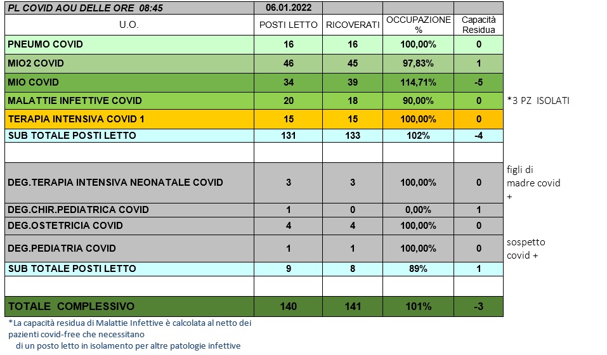Viewport: 607px width, 355px height.
Task: Click the PL COVID AOU title cell
Action: coord(75,9)
